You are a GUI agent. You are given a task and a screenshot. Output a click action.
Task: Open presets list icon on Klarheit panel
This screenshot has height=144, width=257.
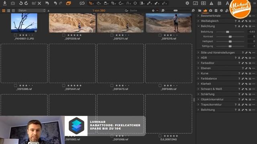(250, 84)
